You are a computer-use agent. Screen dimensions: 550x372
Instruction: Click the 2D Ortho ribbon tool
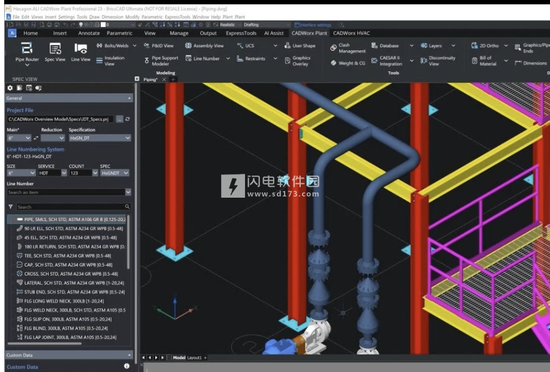[x=485, y=46]
